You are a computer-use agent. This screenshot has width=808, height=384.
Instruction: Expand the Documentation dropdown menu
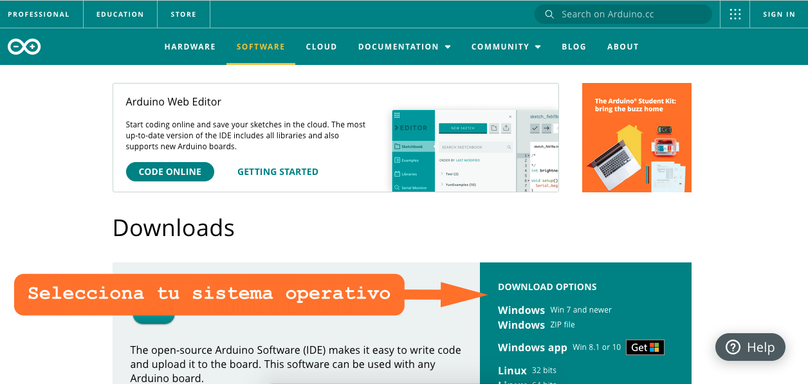(404, 46)
